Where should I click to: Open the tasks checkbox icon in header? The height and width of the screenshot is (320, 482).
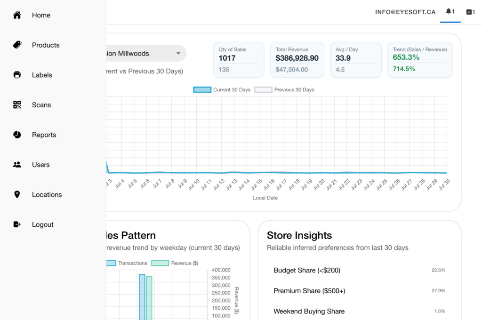pos(469,12)
